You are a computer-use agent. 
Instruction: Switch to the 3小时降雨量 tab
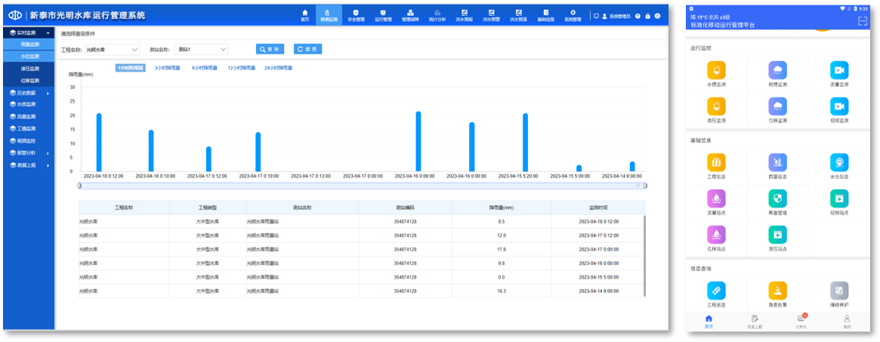pos(167,68)
